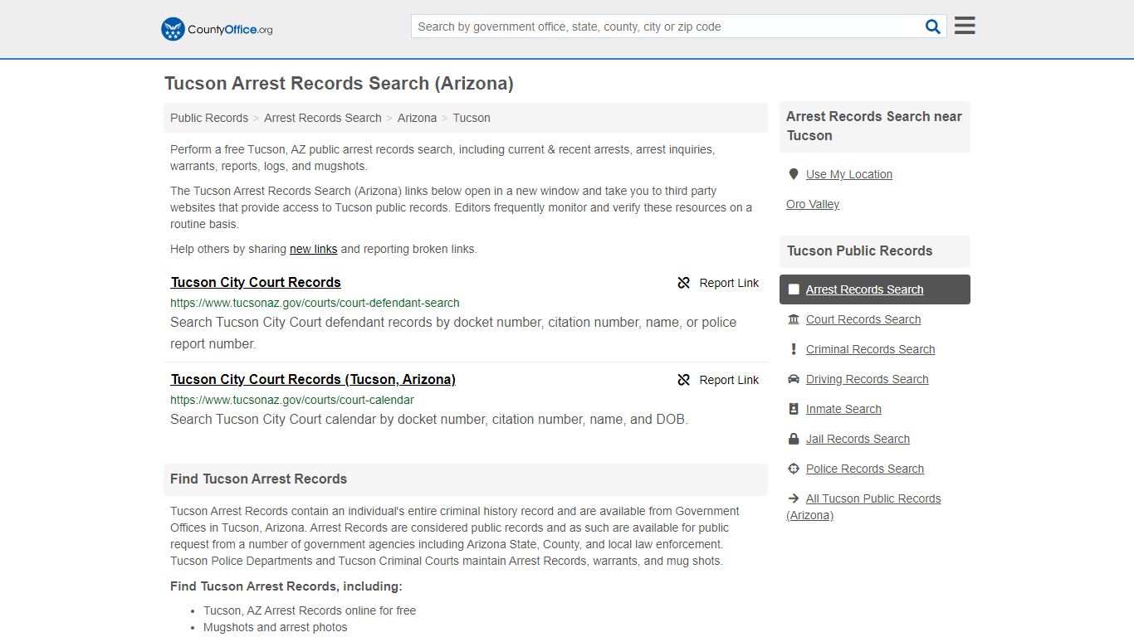The width and height of the screenshot is (1134, 637).
Task: Open Driving Records Search
Action: point(868,379)
